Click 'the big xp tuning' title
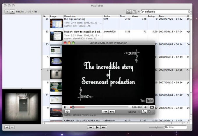 [x=75, y=19]
